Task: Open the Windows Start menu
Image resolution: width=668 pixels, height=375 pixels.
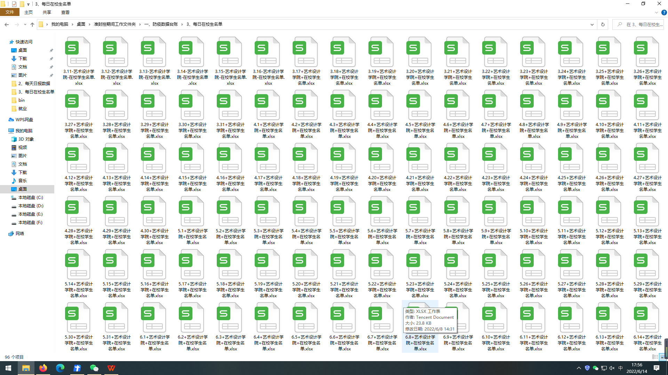Action: point(8,368)
